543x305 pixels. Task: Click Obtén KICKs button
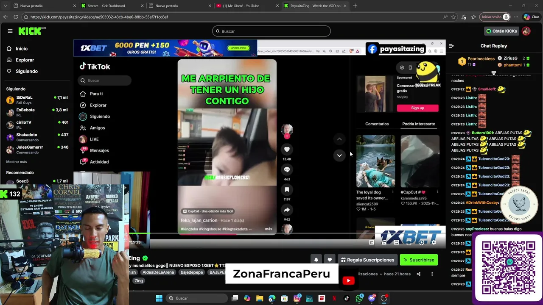coord(501,31)
